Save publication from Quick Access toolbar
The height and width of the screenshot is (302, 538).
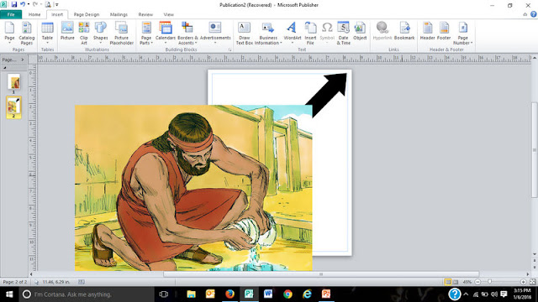(x=14, y=4)
